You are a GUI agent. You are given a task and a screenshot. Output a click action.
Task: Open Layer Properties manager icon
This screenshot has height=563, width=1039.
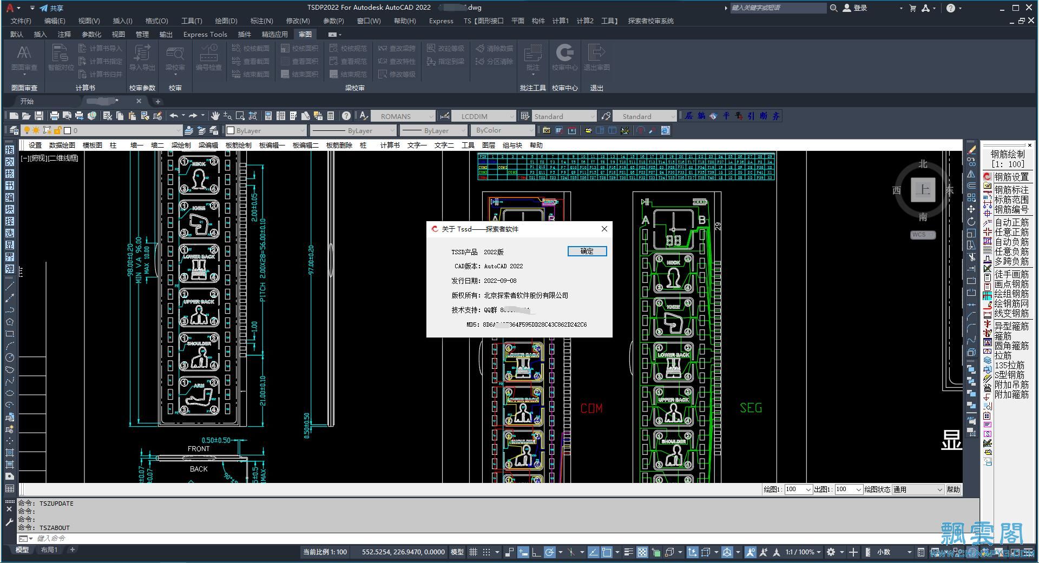[x=14, y=130]
